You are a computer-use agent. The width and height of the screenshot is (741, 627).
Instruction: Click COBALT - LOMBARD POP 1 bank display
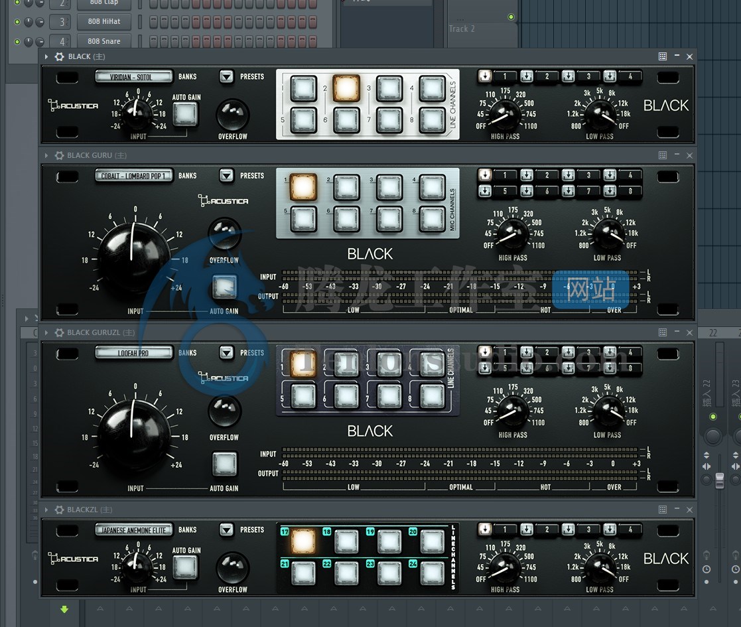click(134, 176)
